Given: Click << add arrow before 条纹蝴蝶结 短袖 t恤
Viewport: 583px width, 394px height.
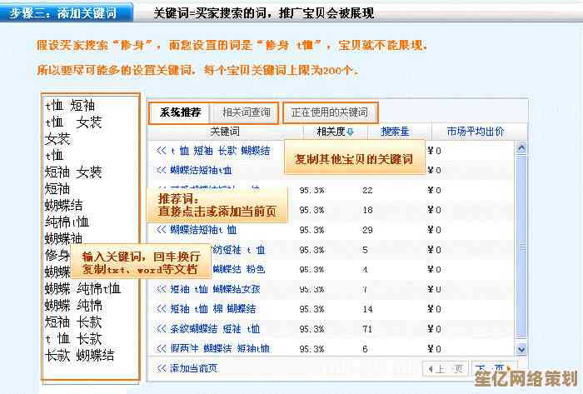Looking at the screenshot, I should (162, 329).
